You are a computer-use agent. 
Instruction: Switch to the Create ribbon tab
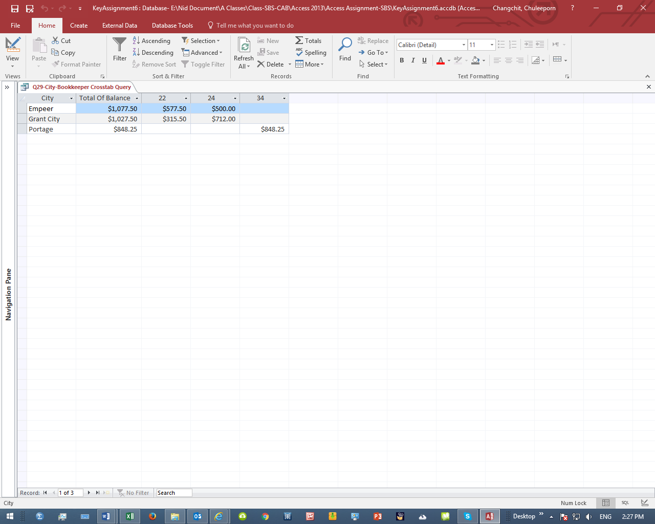(79, 25)
